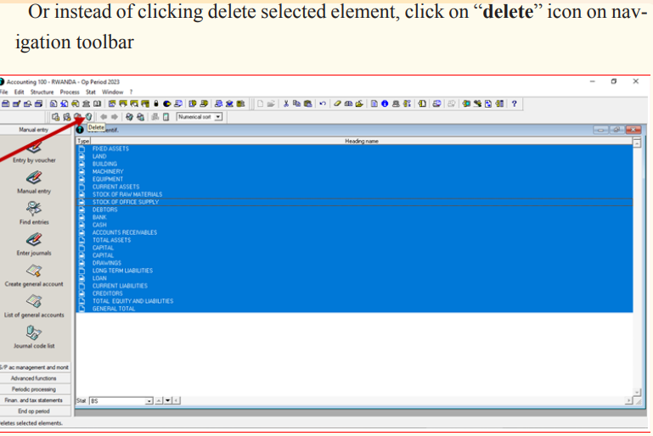653x436 pixels.
Task: Click the grey left arrow navigation icon
Action: pos(104,117)
